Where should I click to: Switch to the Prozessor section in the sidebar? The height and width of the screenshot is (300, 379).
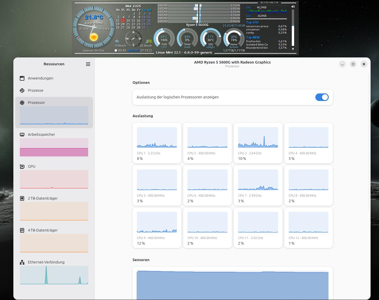36,102
